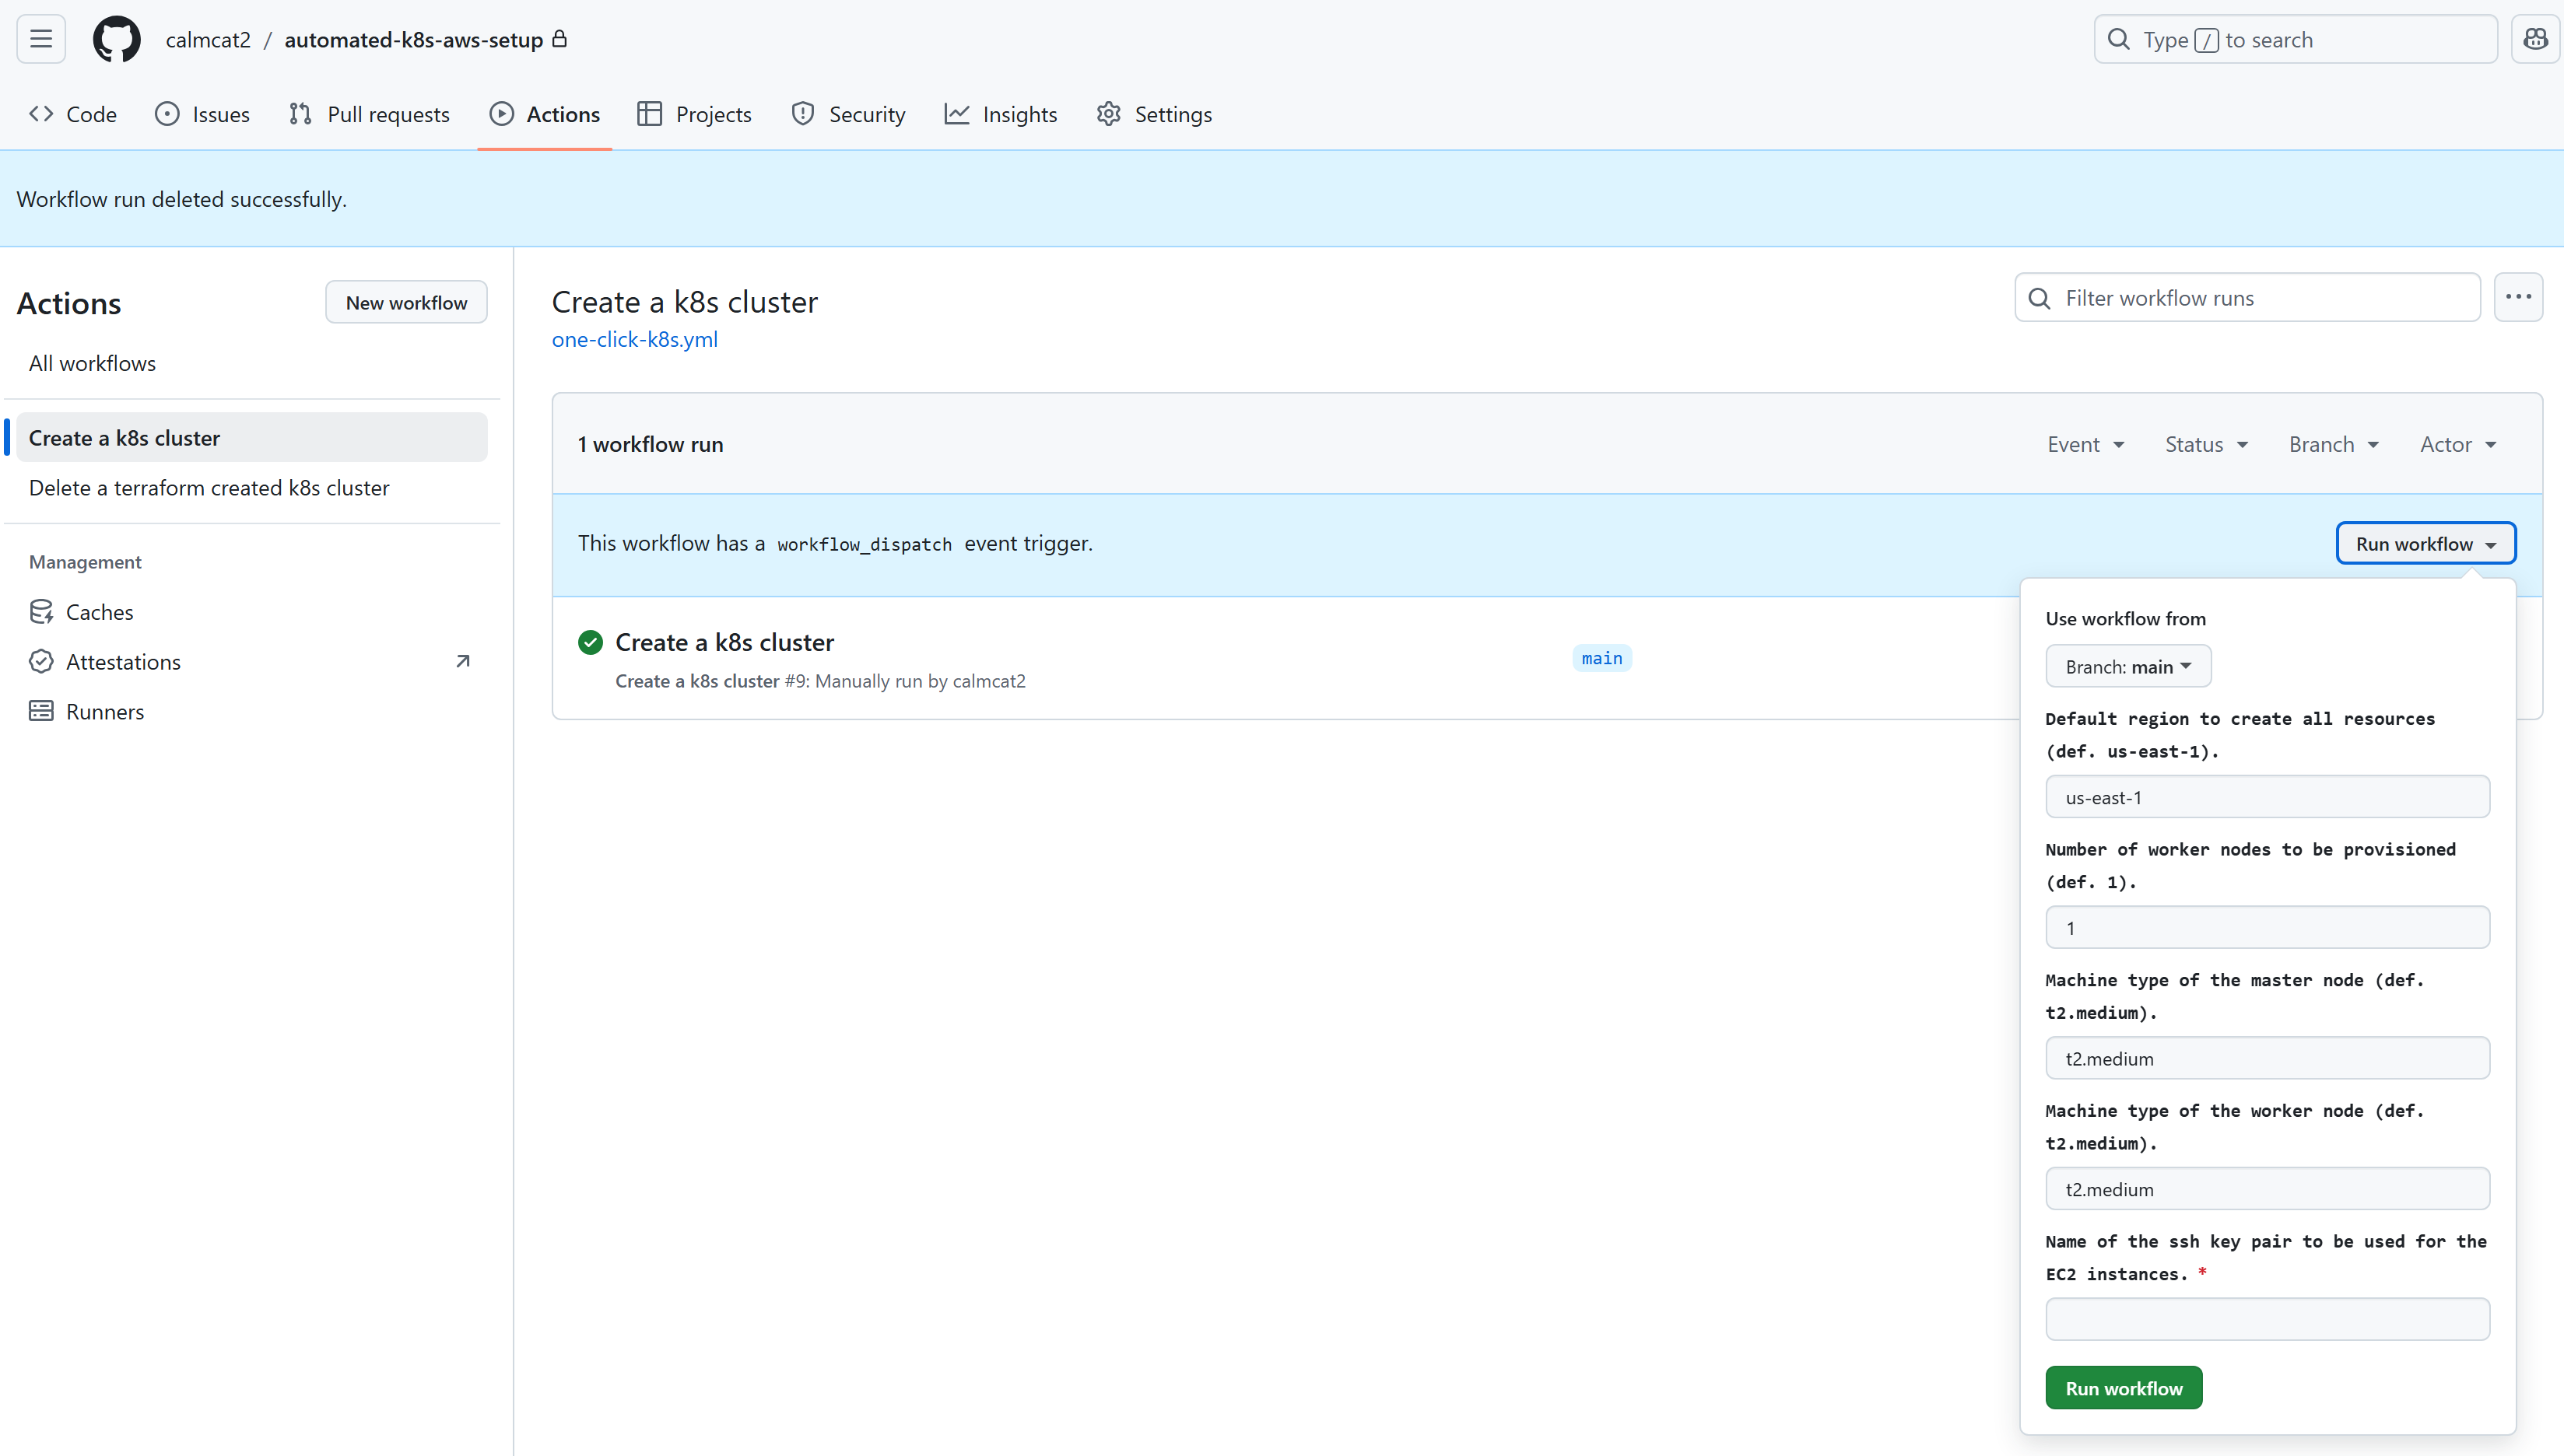Expand the Status filter dropdown
2564x1456 pixels.
[x=2206, y=444]
